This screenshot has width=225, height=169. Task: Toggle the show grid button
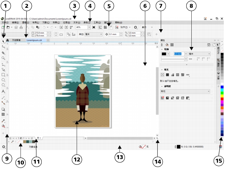(105, 27)
